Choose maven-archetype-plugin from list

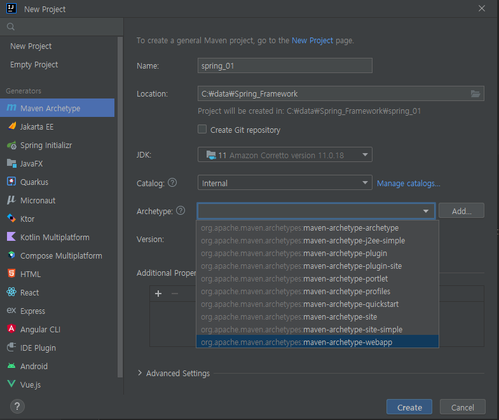click(317, 254)
